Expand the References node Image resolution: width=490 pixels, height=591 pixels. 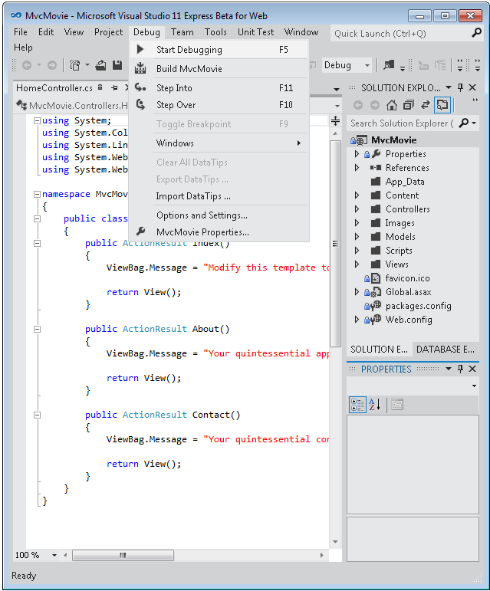point(357,167)
